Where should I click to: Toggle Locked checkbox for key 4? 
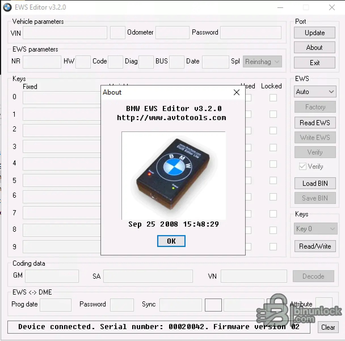[273, 164]
